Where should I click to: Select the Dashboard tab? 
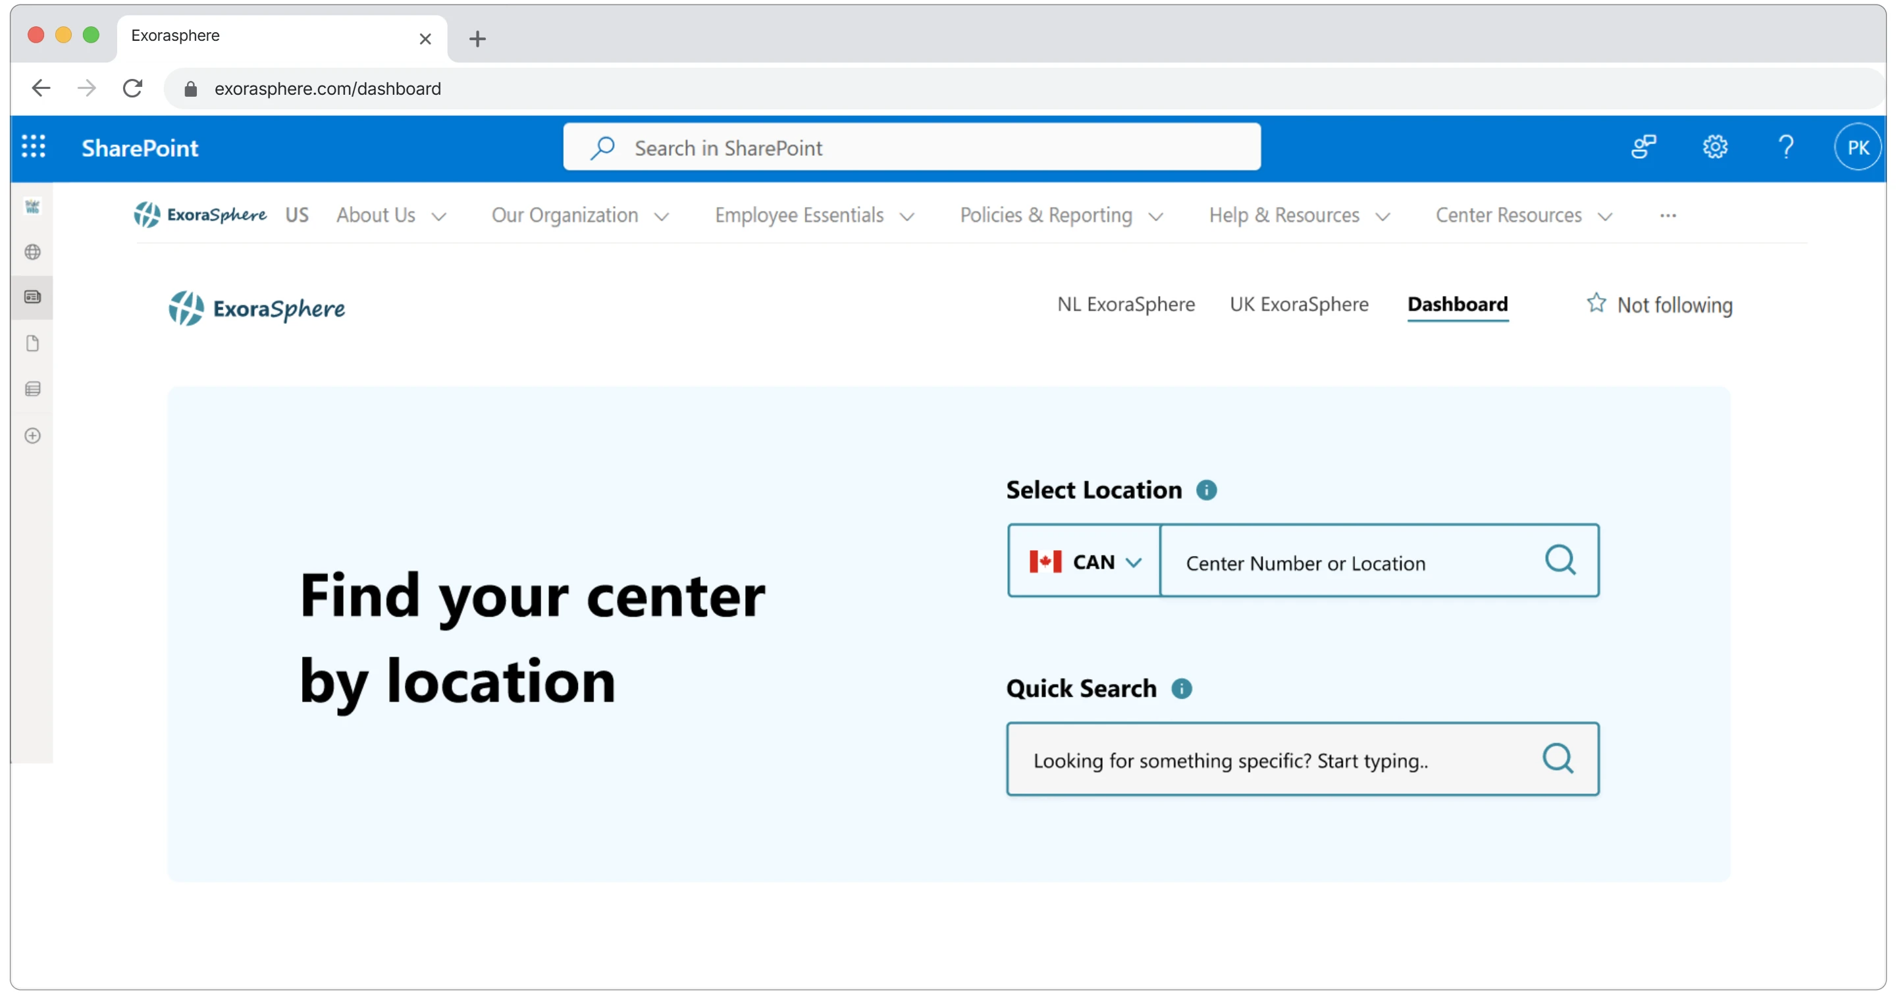[x=1458, y=305]
